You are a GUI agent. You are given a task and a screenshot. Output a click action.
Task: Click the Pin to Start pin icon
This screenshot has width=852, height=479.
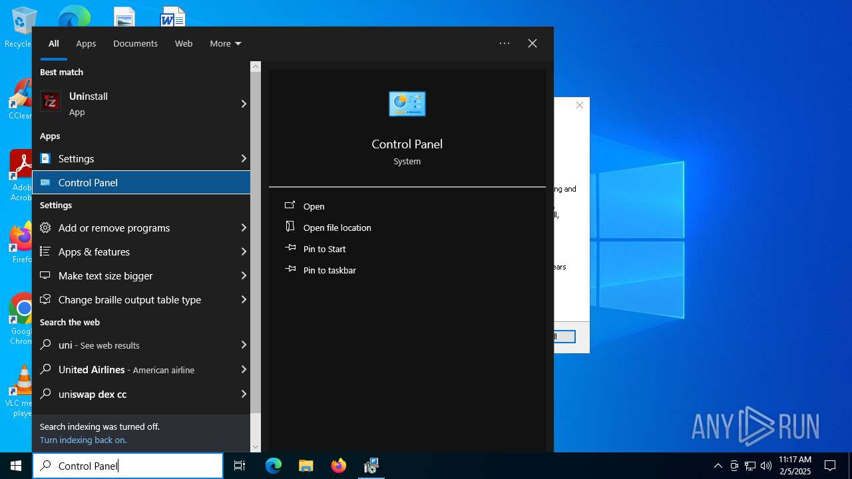click(x=290, y=248)
